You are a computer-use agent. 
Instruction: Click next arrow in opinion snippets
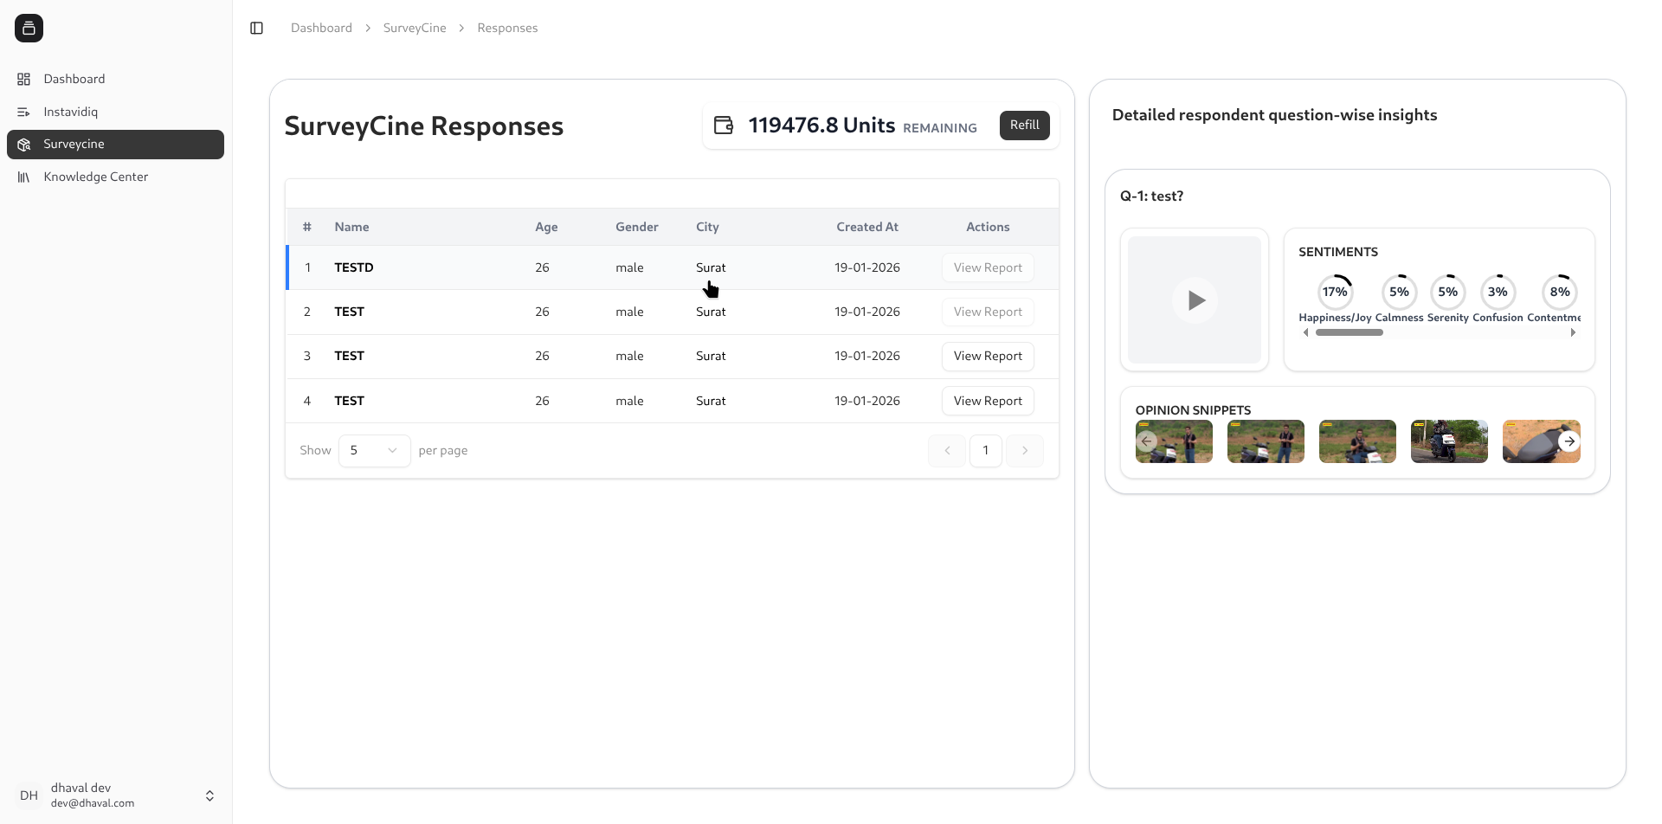click(1569, 441)
